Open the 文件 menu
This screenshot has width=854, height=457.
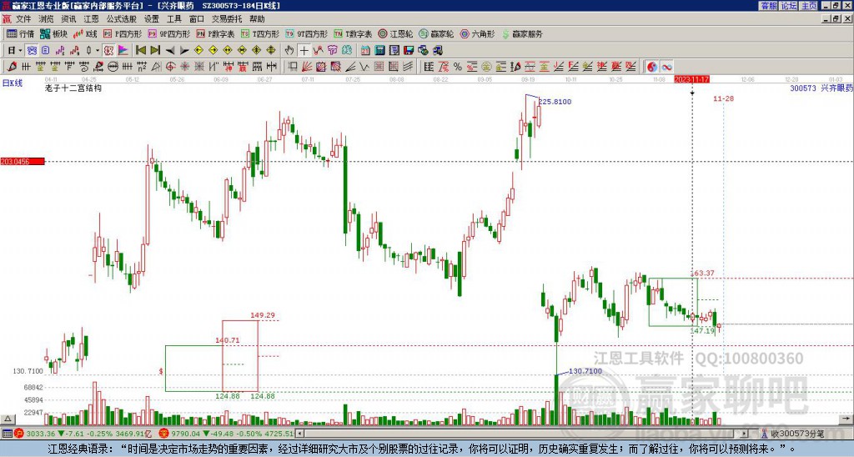coord(23,19)
